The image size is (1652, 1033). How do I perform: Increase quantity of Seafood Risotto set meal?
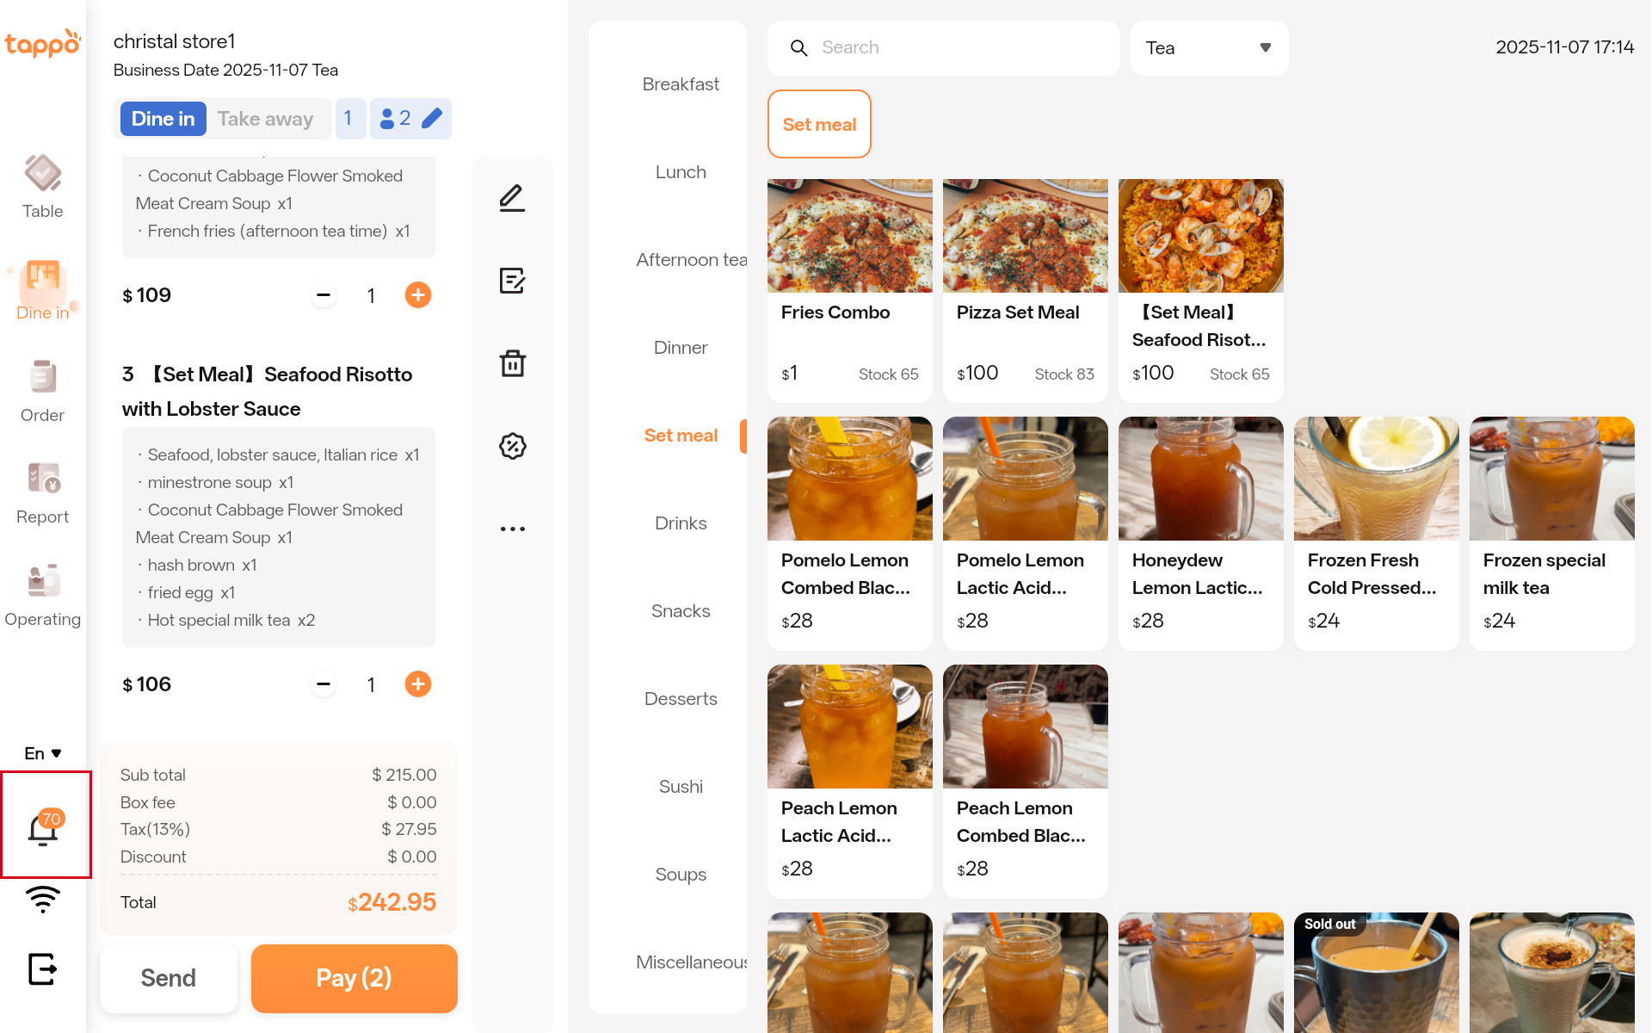[x=418, y=684]
